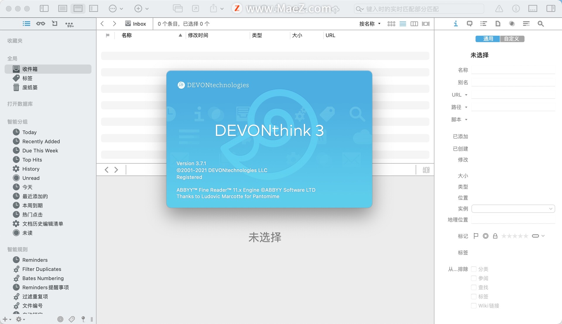Go back in item list navigation
562x324 pixels.
102,23
